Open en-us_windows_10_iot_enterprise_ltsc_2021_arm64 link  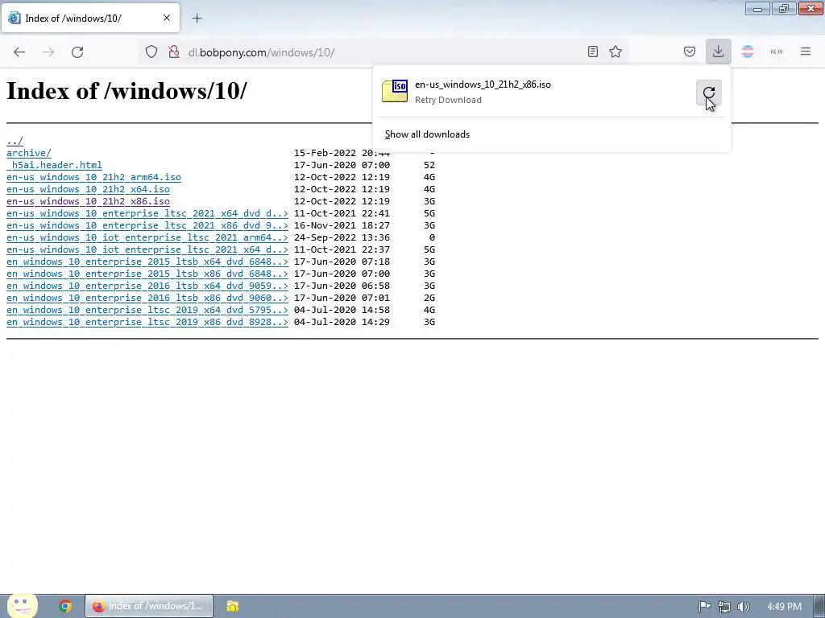147,237
